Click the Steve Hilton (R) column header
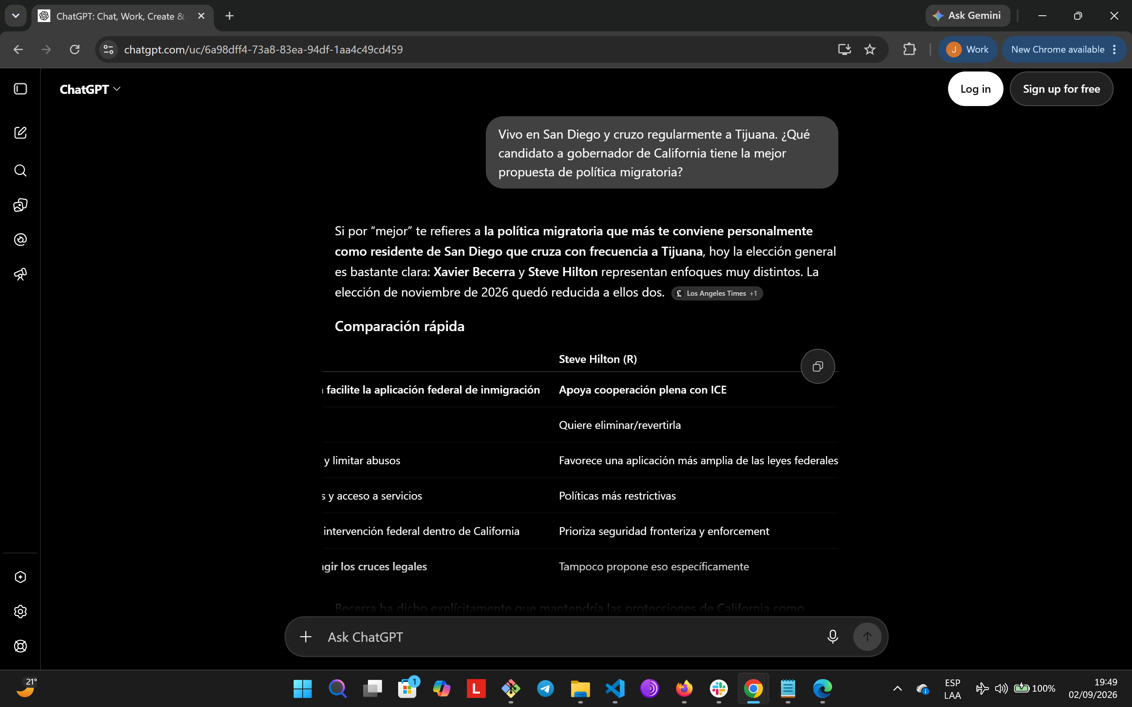 tap(598, 359)
